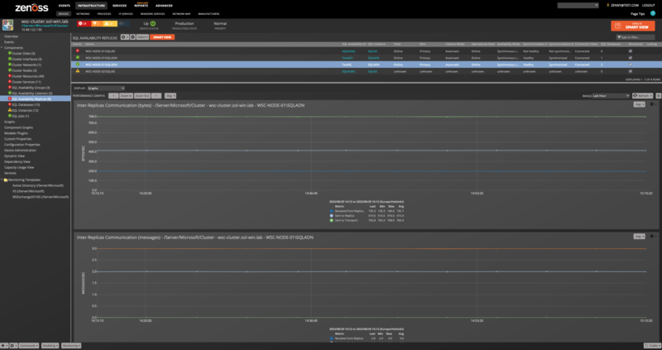
Task: Click the footer gear action menu
Action: point(13,345)
